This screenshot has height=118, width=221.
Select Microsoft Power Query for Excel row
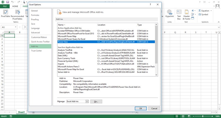106,39
